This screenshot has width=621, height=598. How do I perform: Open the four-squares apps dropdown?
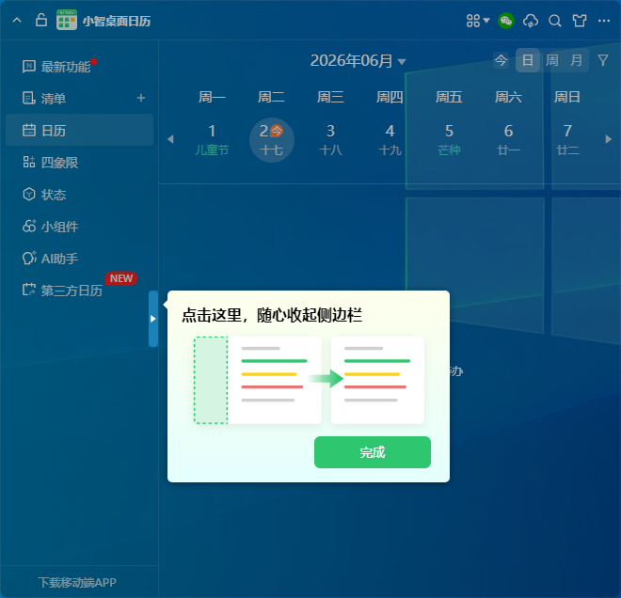click(x=478, y=21)
